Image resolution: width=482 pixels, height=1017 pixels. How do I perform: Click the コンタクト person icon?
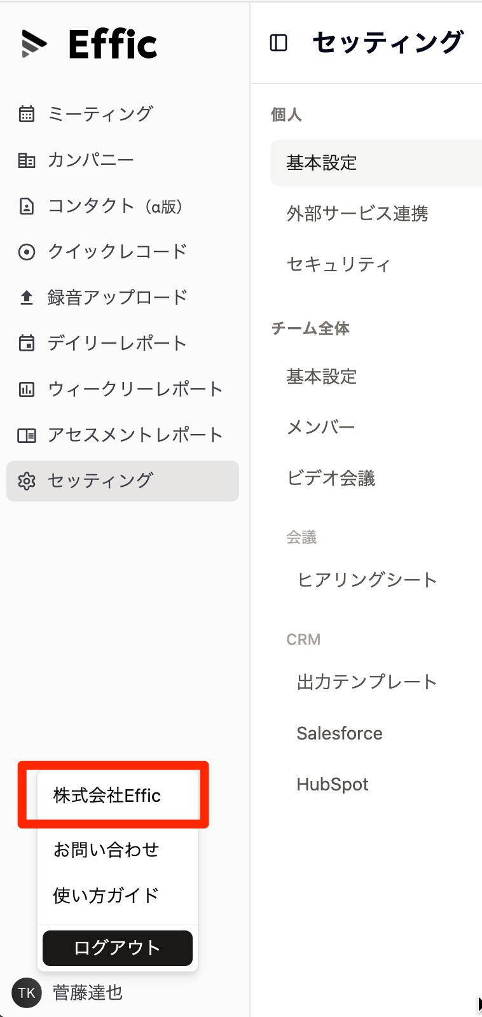click(x=27, y=206)
